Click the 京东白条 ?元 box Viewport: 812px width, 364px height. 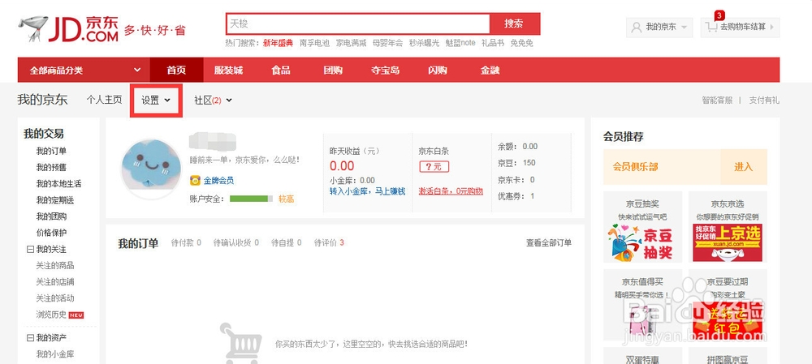(434, 167)
